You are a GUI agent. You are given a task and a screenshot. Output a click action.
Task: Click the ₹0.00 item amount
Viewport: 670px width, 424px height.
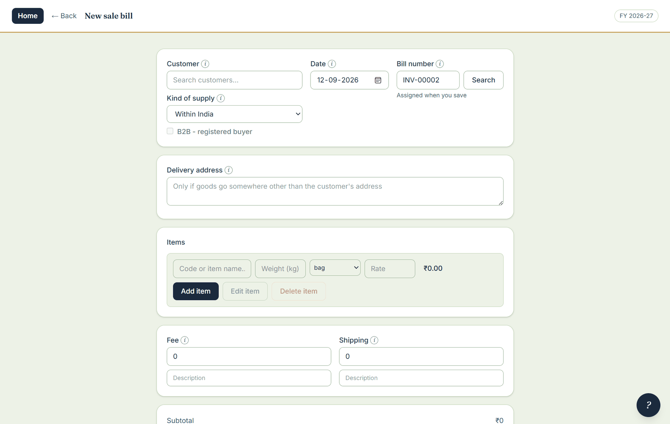coord(433,268)
